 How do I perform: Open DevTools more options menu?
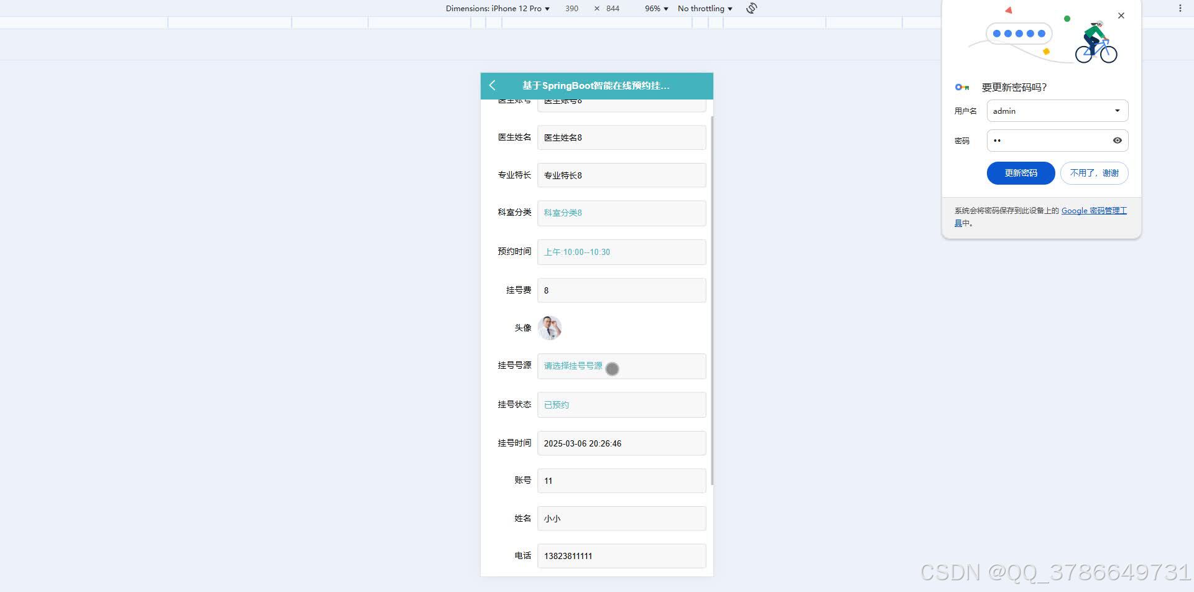(x=1180, y=8)
